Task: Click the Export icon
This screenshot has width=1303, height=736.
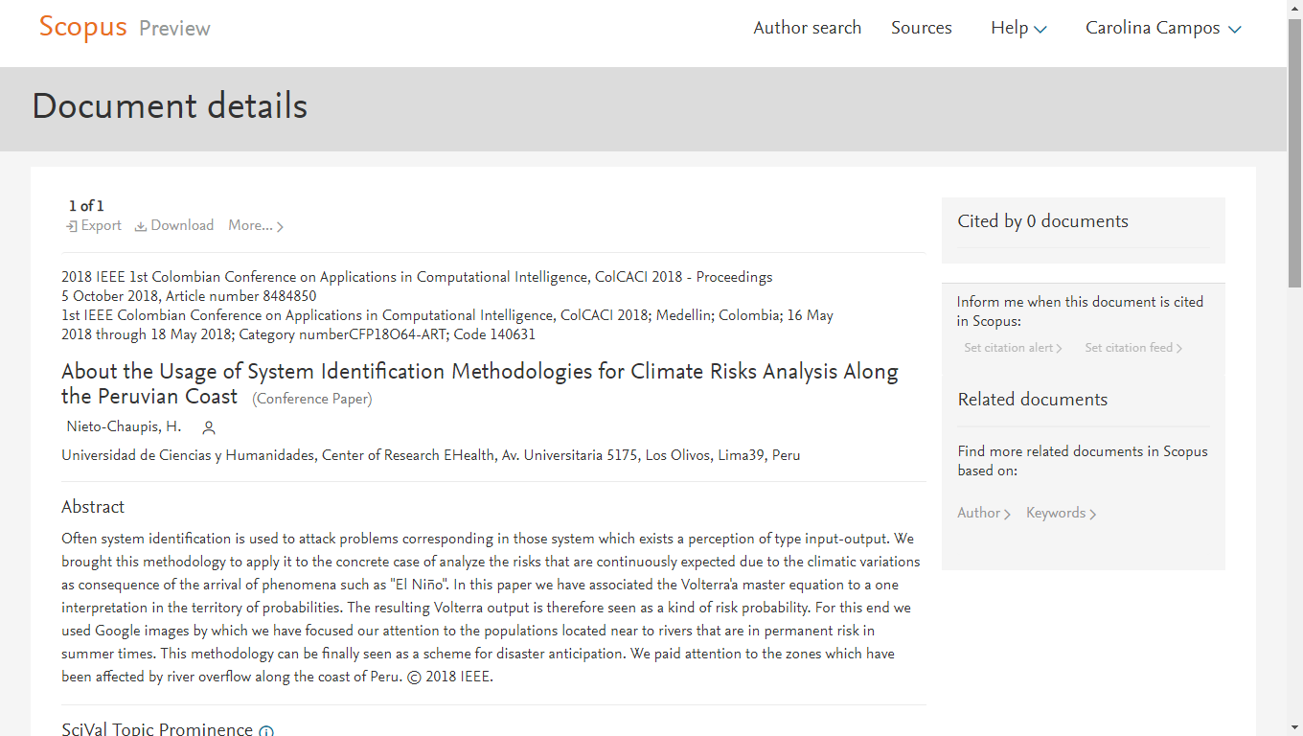Action: [71, 226]
